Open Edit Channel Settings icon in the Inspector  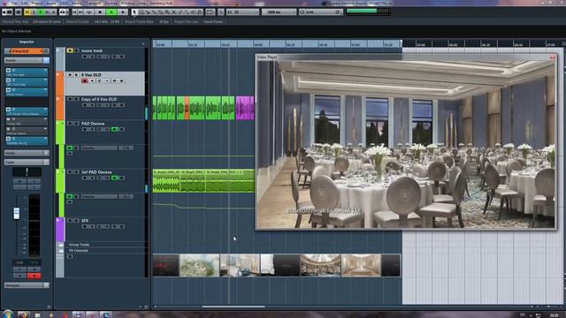46,51
